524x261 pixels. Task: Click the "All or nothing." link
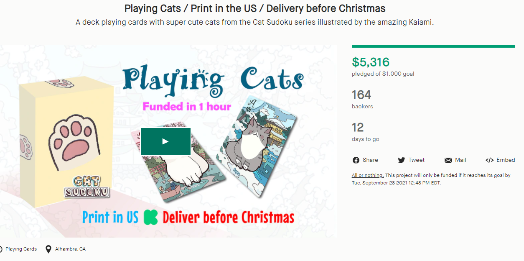tap(368, 176)
